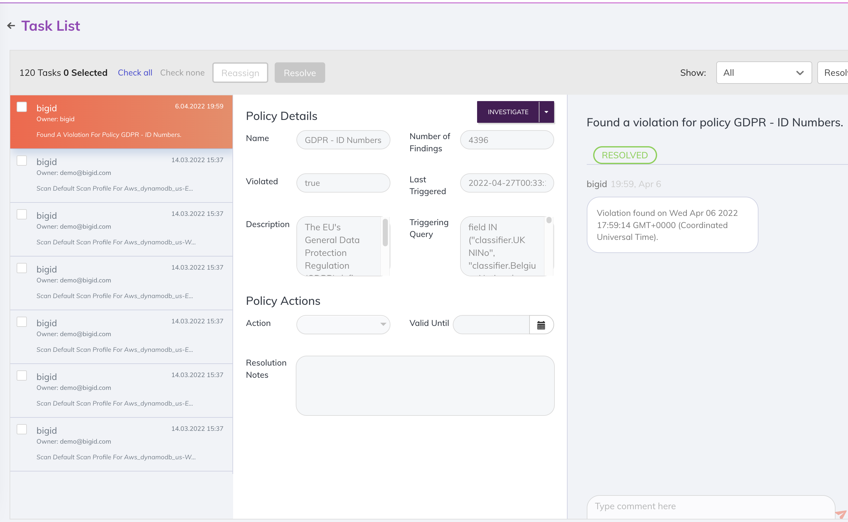The image size is (848, 522).
Task: Click the Reassign button
Action: (x=240, y=73)
